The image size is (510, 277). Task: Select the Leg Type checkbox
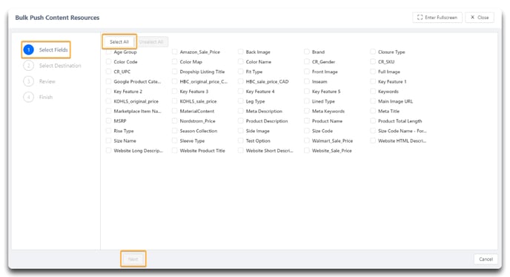241,101
